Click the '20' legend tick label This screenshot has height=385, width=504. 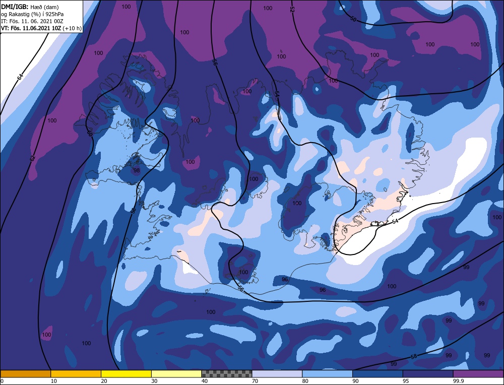pyautogui.click(x=104, y=381)
